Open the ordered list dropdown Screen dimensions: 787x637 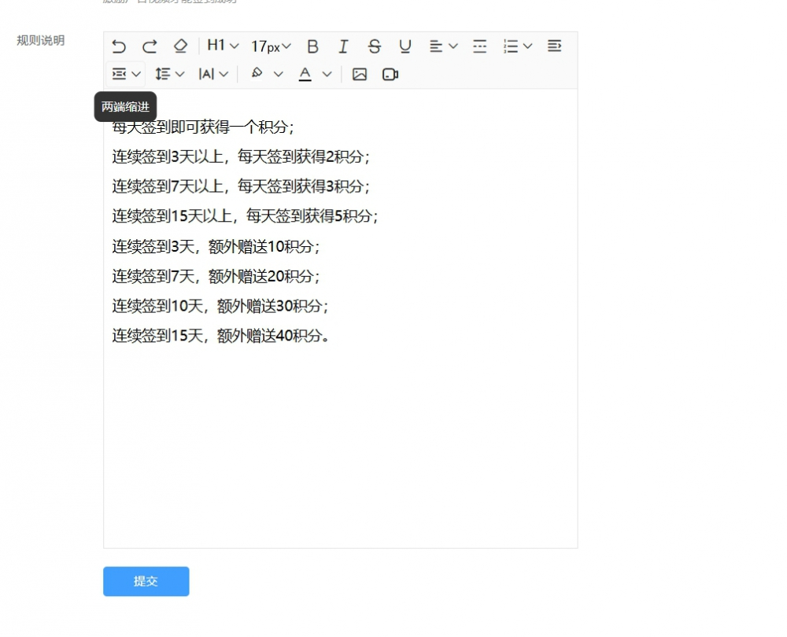pyautogui.click(x=516, y=46)
